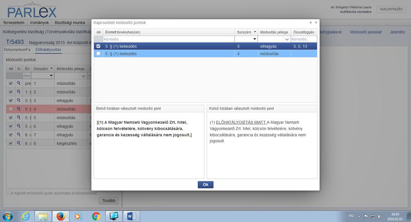Open the Bizottsági munka menu
411x222 pixels.
70,22
